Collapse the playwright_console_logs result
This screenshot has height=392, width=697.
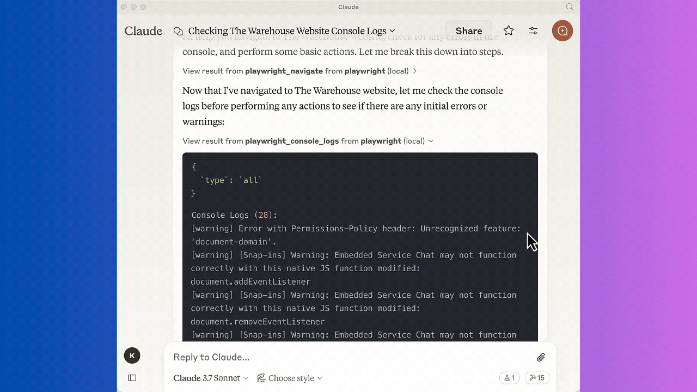point(431,140)
